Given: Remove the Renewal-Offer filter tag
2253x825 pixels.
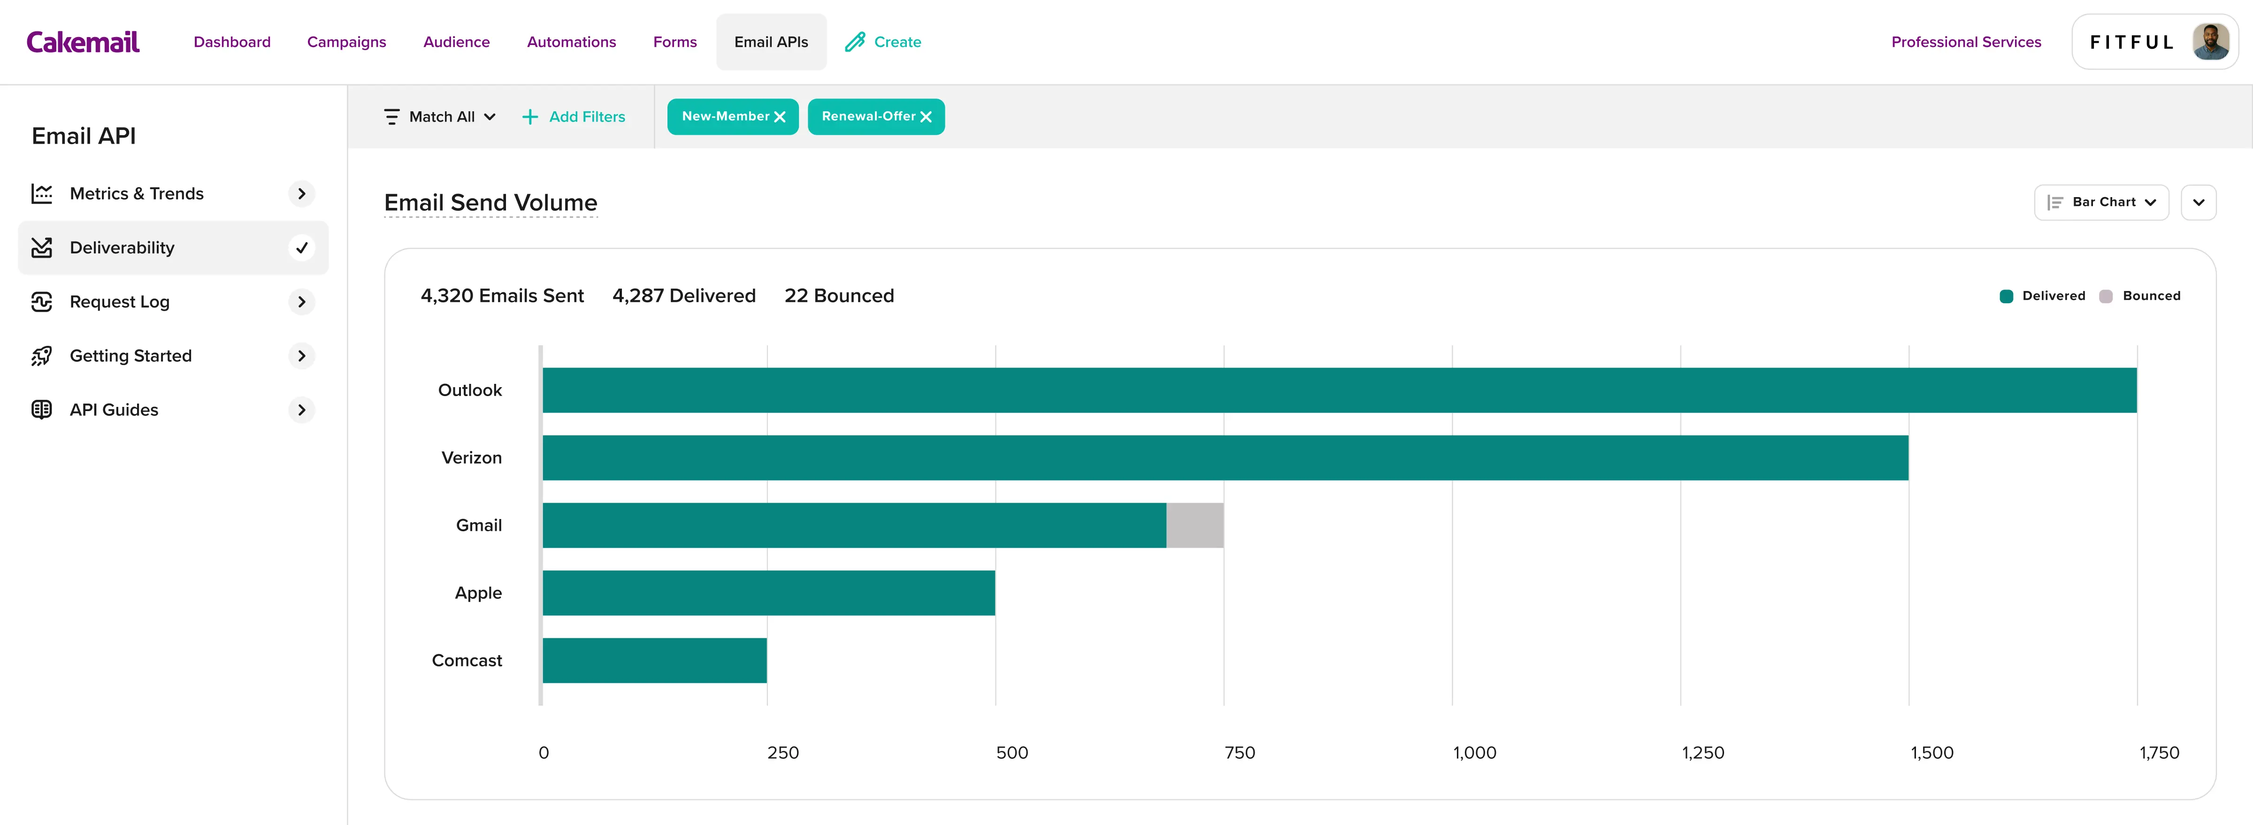Looking at the screenshot, I should pyautogui.click(x=926, y=117).
